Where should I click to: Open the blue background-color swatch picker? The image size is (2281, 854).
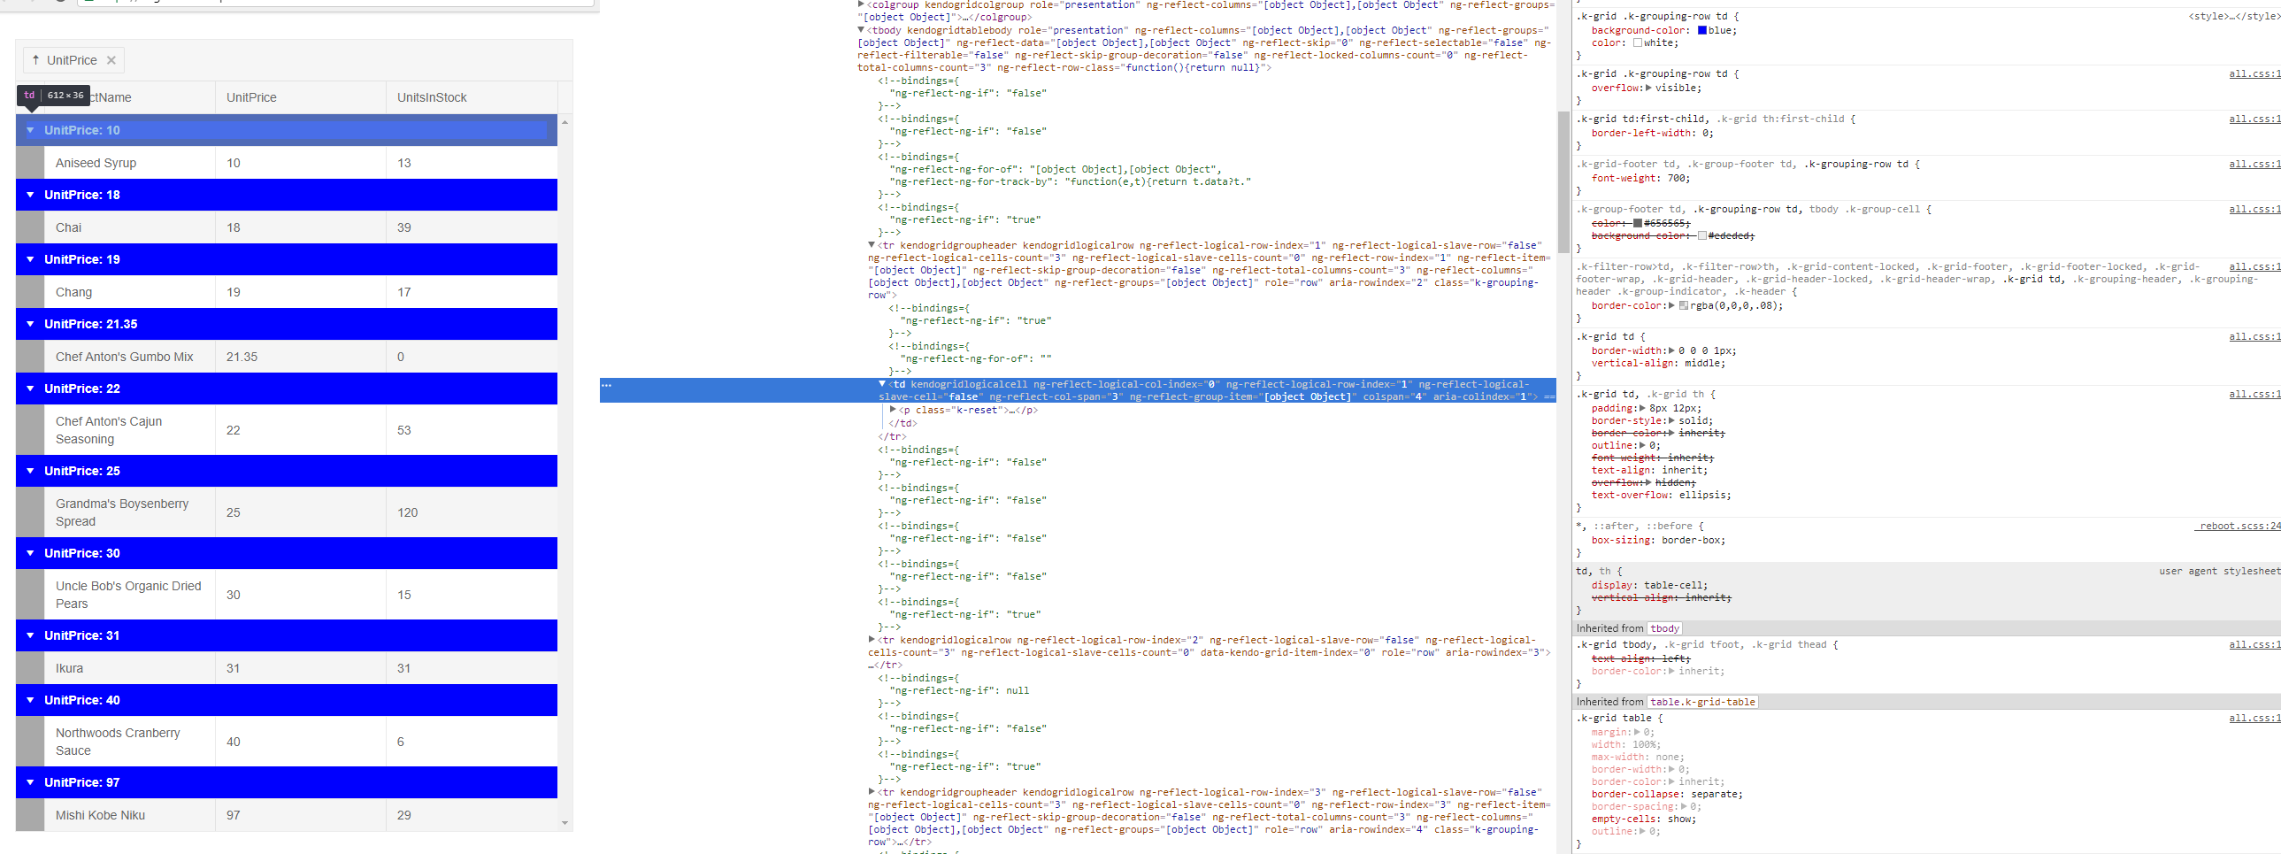pyautogui.click(x=1701, y=30)
